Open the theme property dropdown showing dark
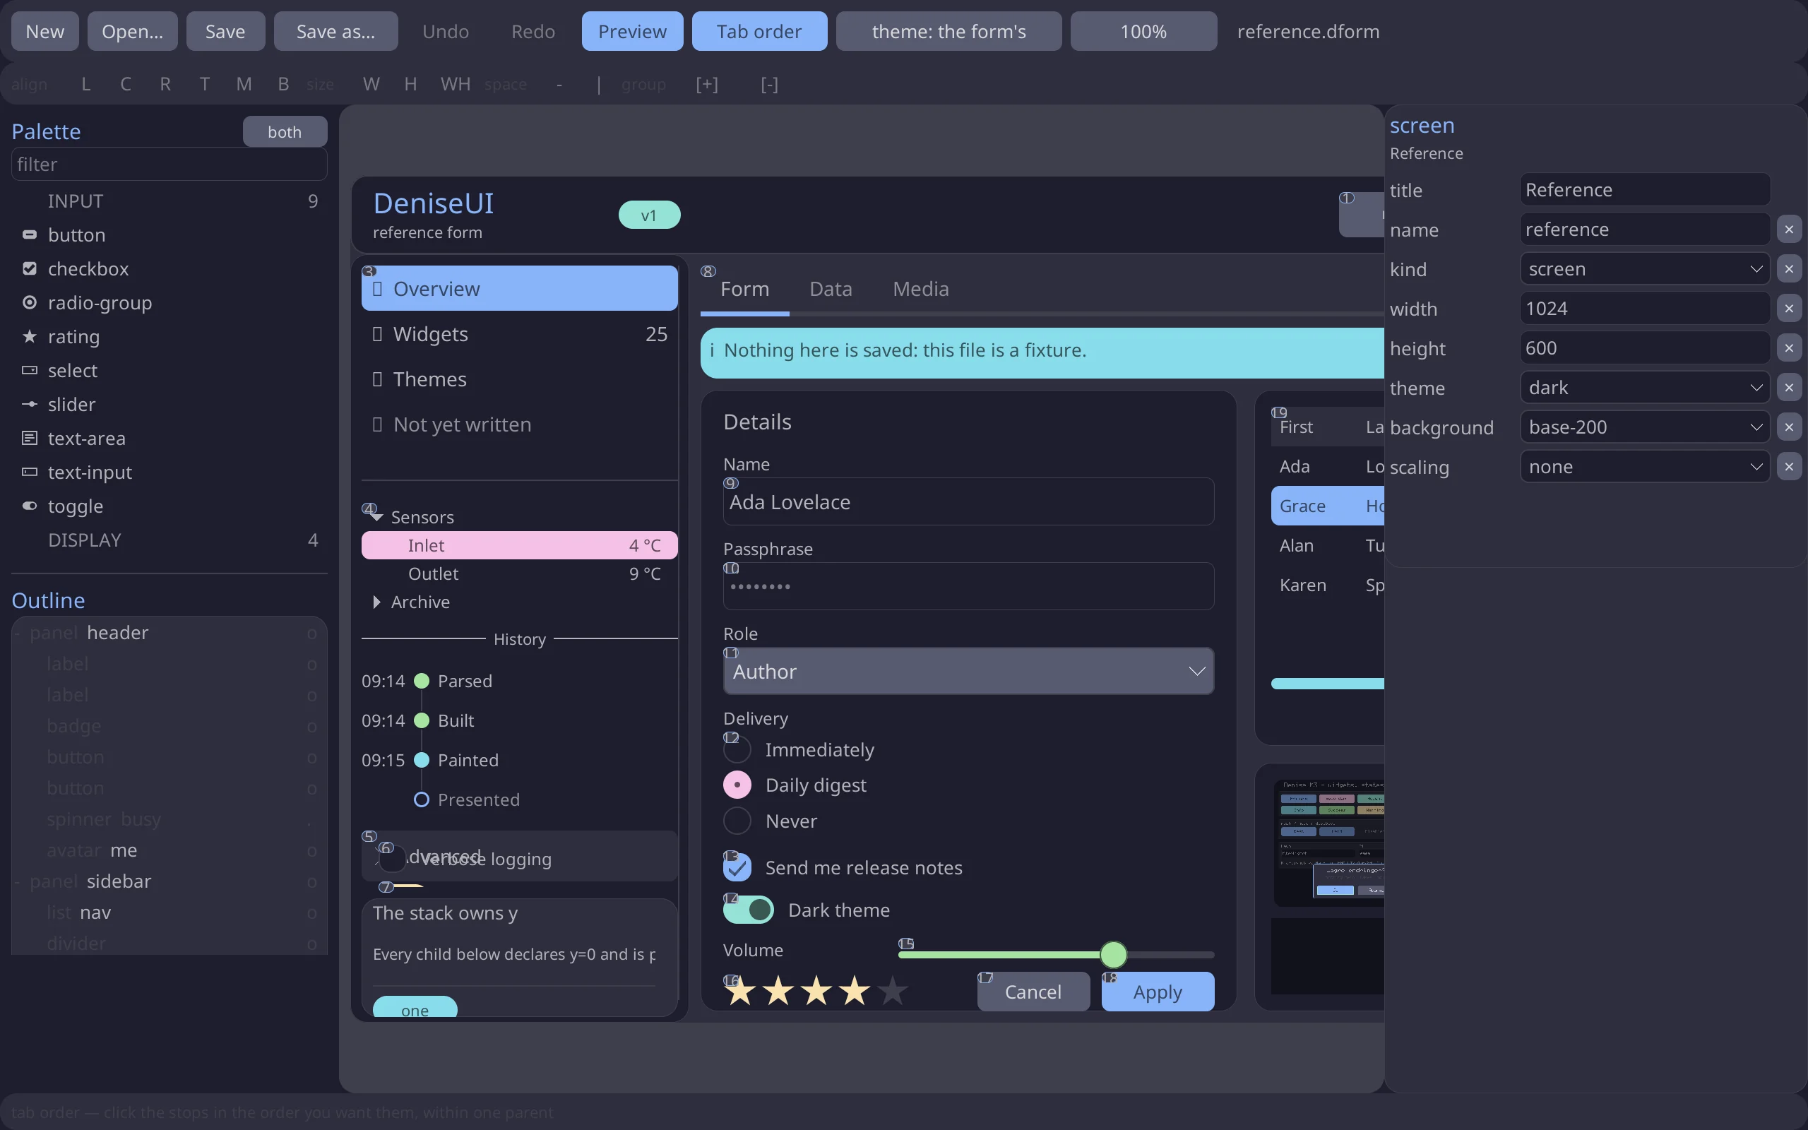 pyautogui.click(x=1644, y=388)
